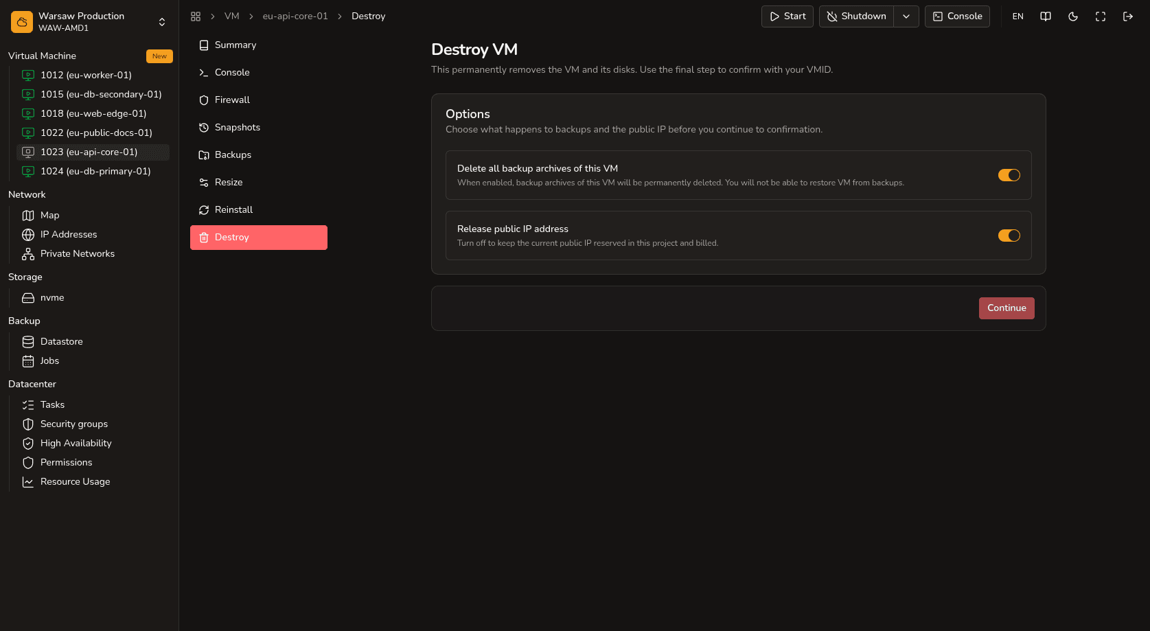The height and width of the screenshot is (631, 1150).
Task: Click the VM 1023 eu-api-core-01 stopped icon
Action: 28,152
